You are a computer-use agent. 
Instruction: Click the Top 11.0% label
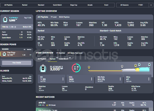click(x=28, y=18)
